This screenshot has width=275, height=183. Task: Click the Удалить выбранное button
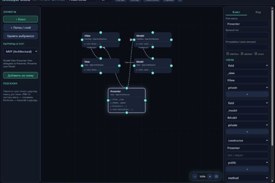point(21,36)
